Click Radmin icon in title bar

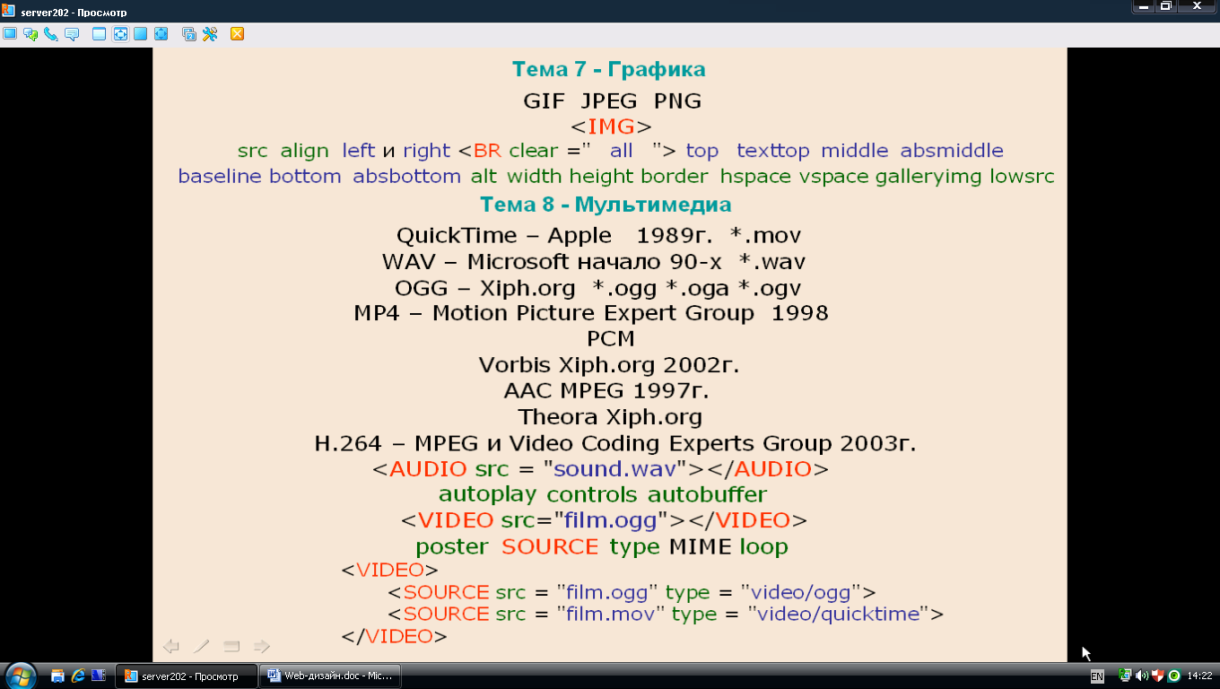coord(9,13)
